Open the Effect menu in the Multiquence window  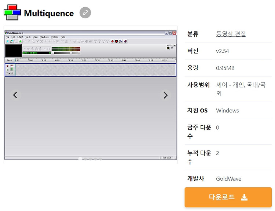click(20, 37)
